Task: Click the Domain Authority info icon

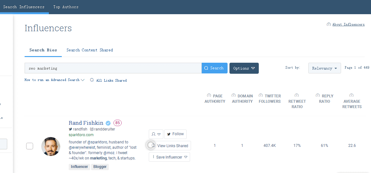Action: (x=234, y=95)
